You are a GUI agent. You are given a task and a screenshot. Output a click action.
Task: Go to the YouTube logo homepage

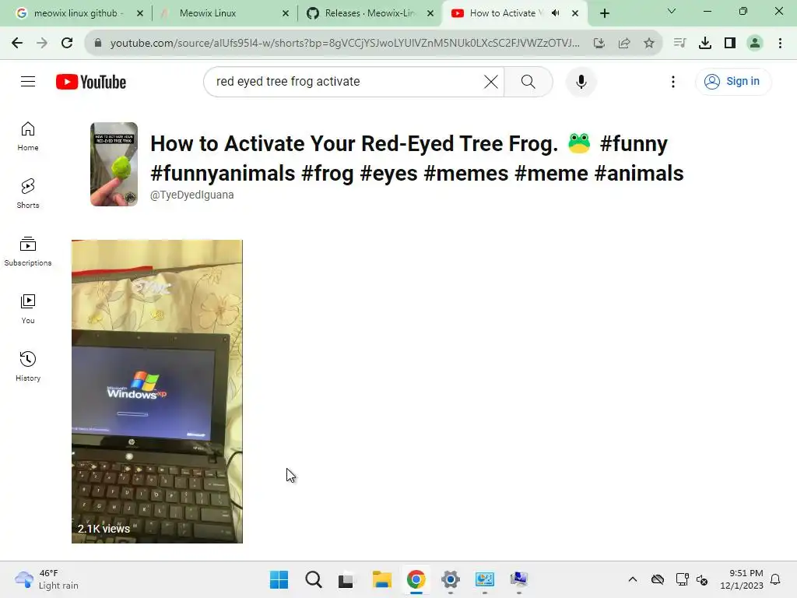point(91,82)
